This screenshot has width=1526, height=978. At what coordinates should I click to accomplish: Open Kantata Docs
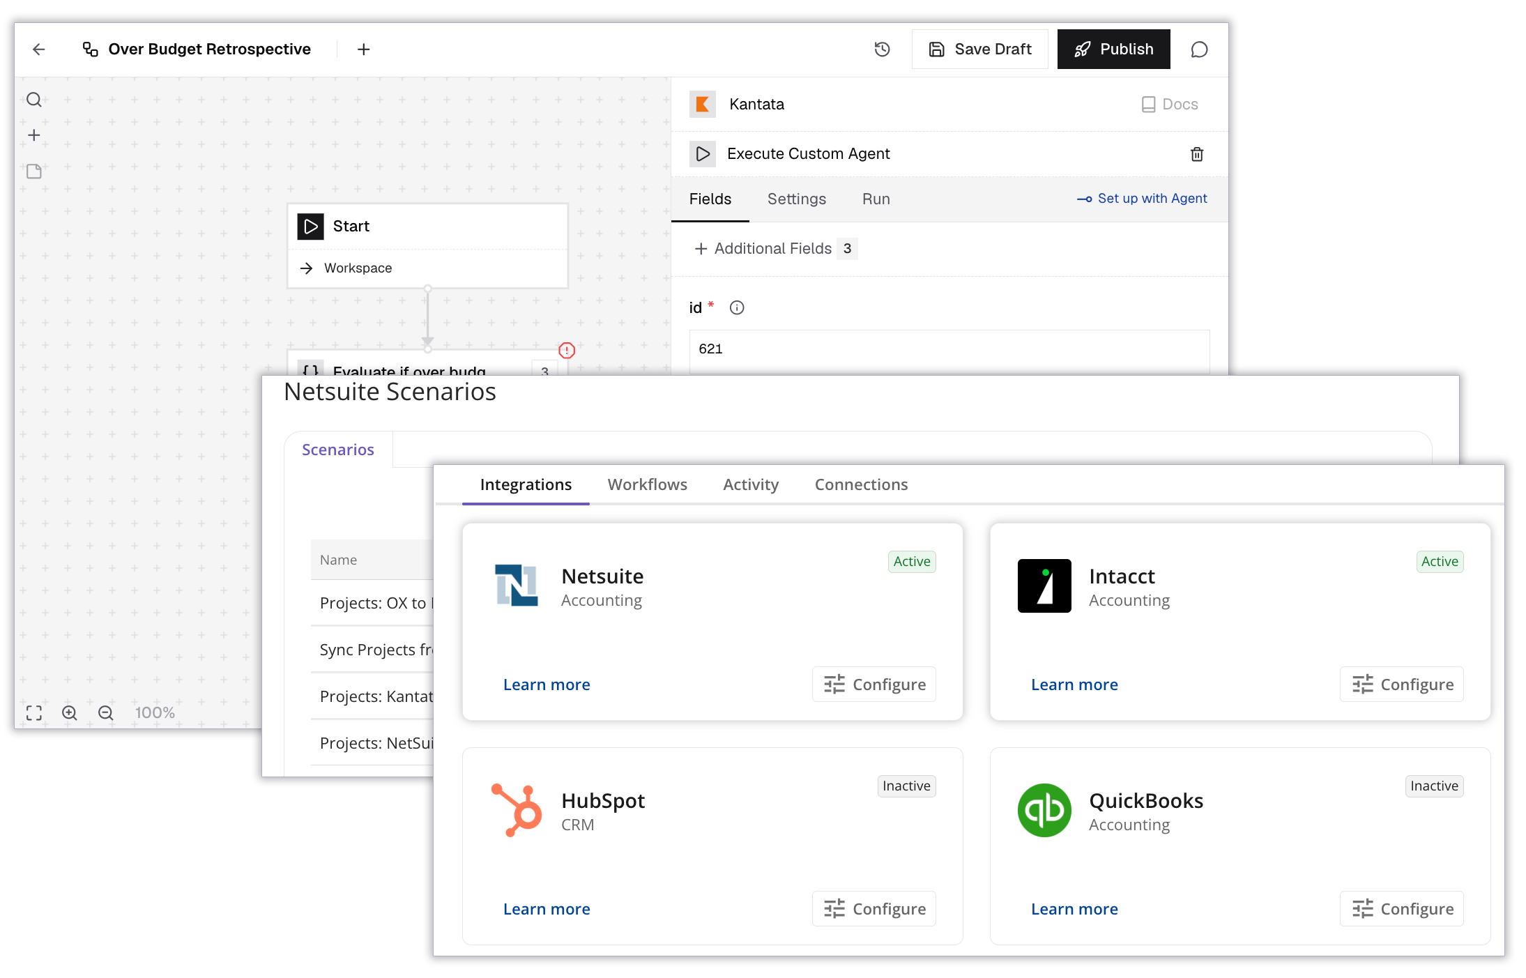pos(1170,105)
